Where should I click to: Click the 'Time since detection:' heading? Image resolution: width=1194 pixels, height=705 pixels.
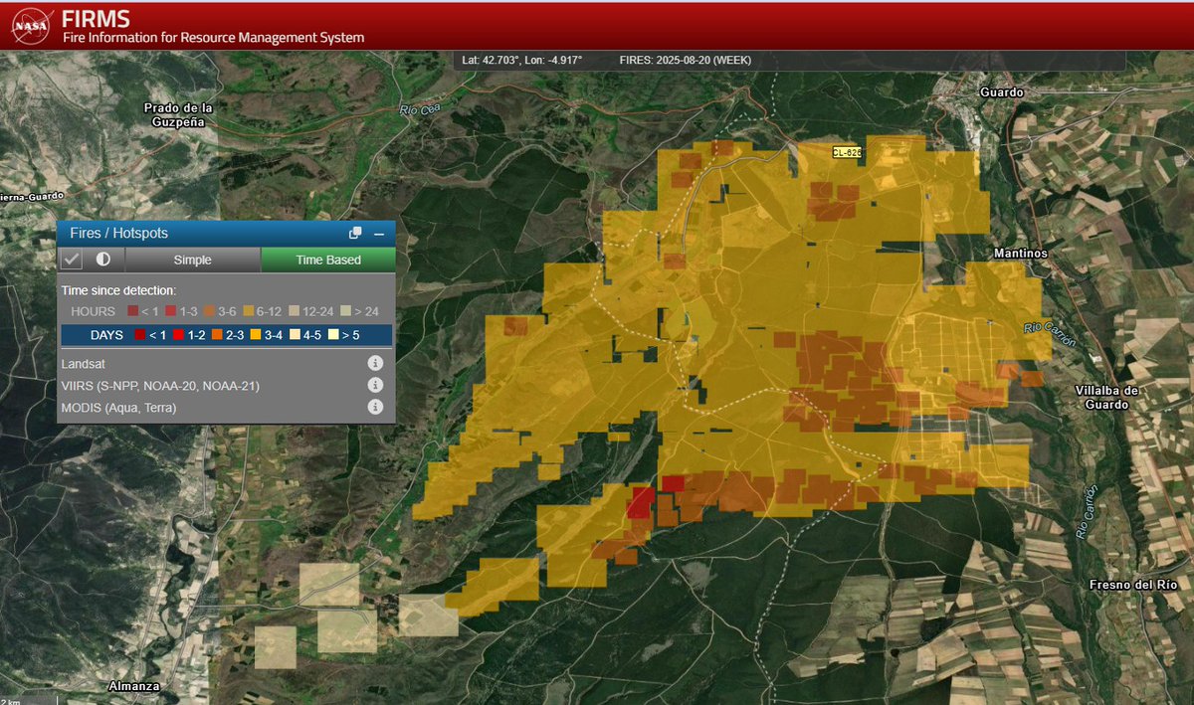pyautogui.click(x=119, y=290)
